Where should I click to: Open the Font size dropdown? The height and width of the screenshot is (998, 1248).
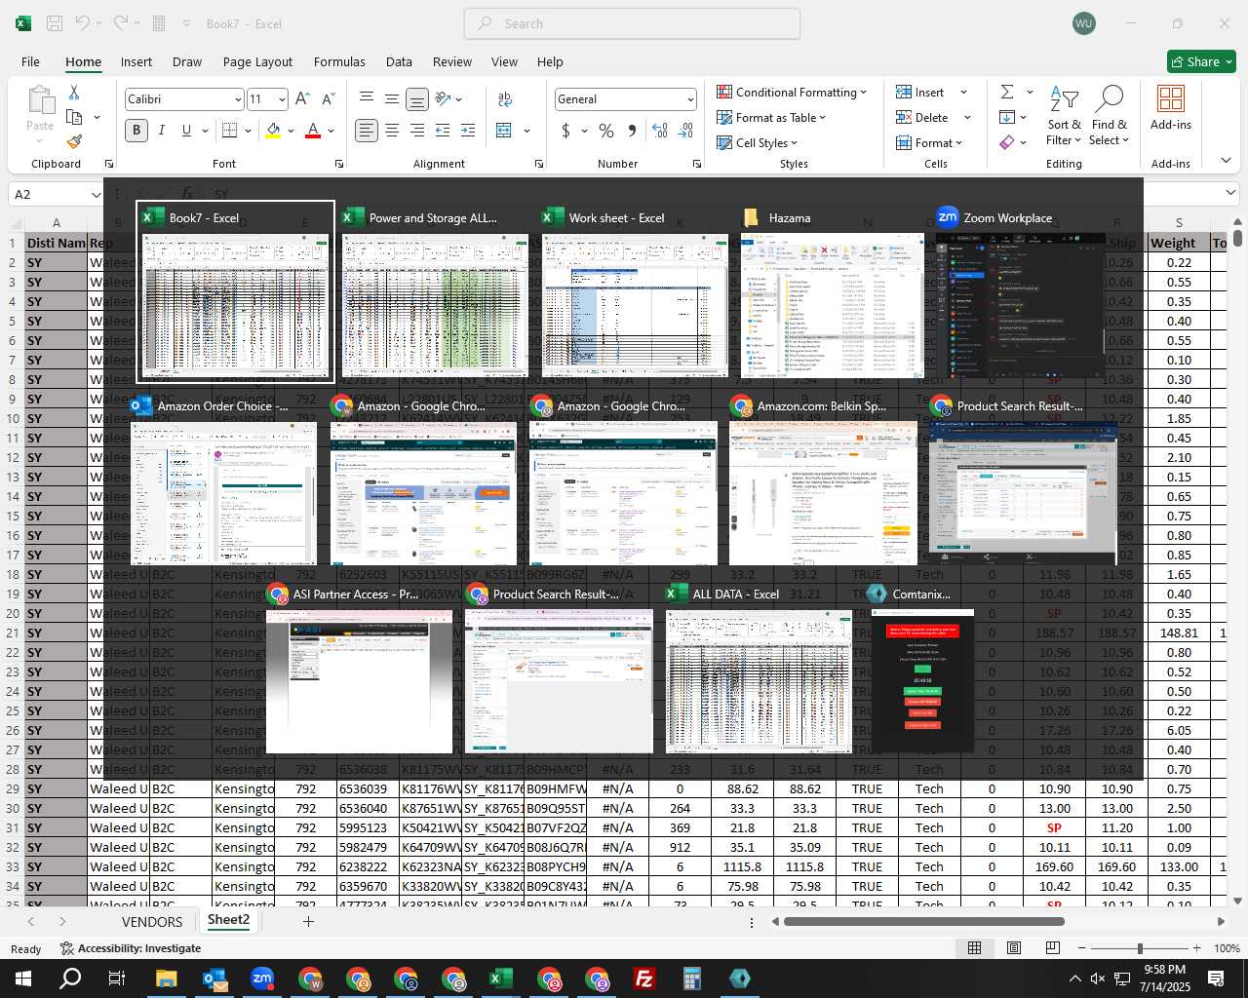tap(282, 99)
